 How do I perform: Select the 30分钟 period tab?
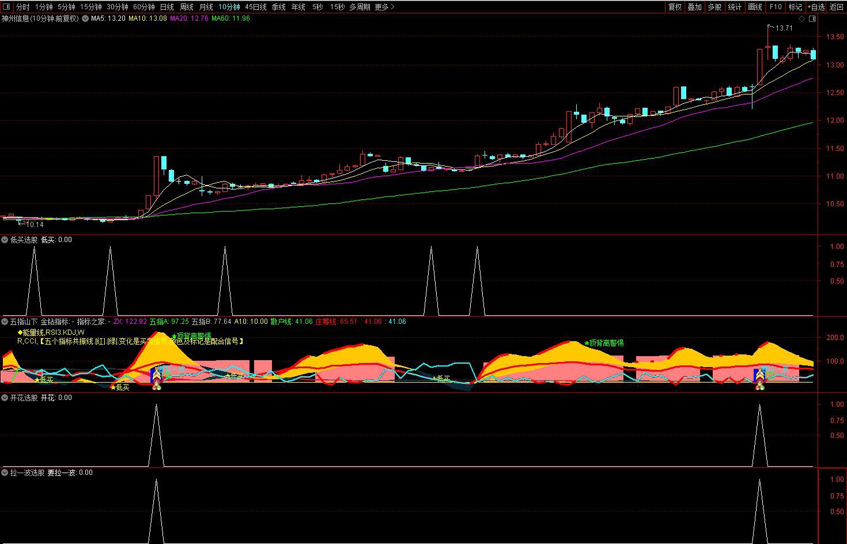click(118, 7)
